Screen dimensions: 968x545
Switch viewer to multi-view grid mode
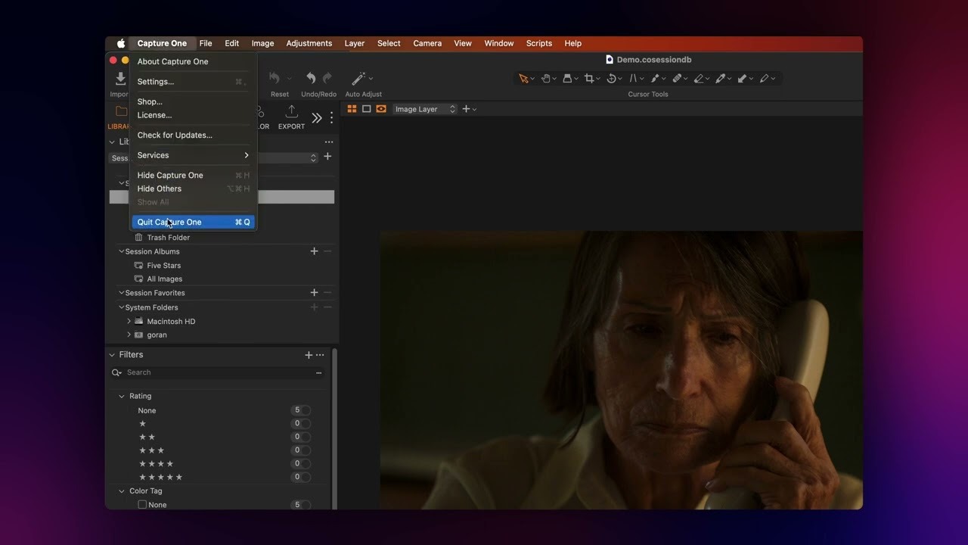352,109
